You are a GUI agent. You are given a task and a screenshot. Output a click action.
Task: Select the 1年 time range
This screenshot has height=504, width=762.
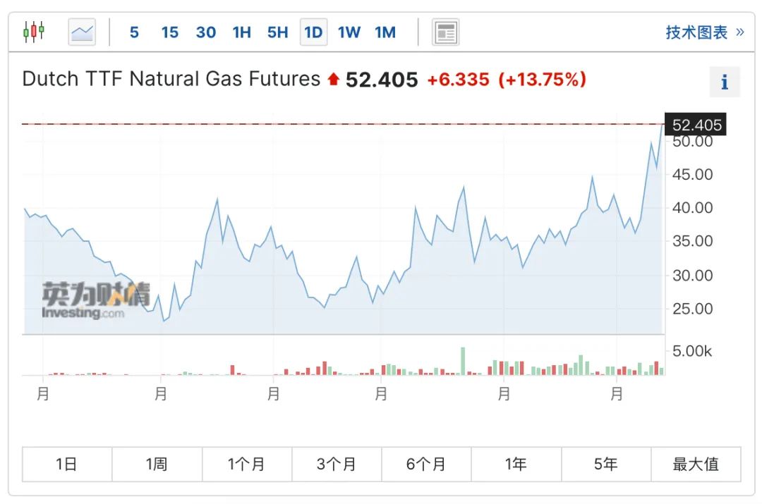pyautogui.click(x=516, y=465)
